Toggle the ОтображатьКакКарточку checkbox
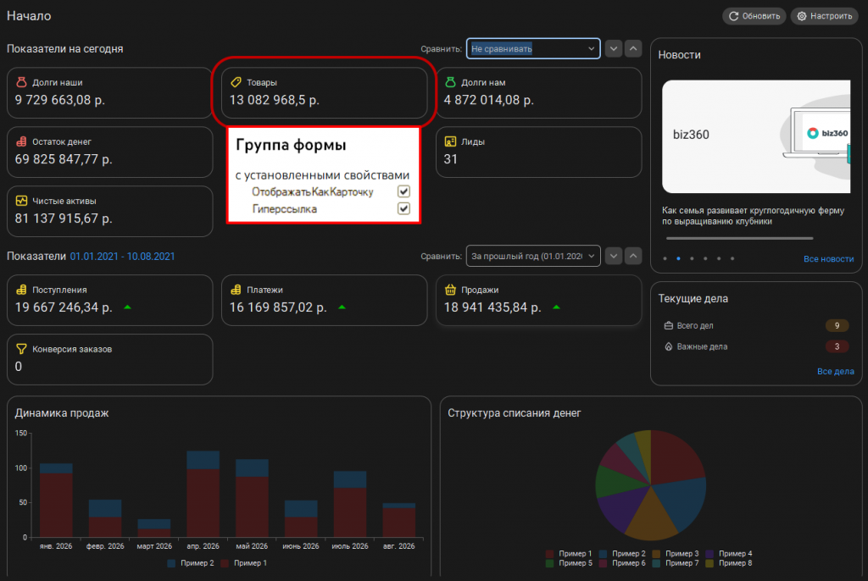This screenshot has height=581, width=868. (x=403, y=191)
